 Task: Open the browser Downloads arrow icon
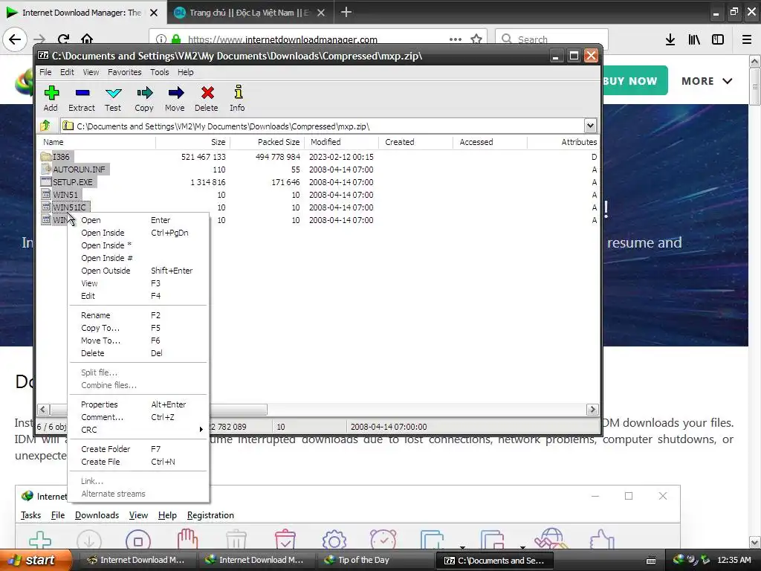coord(670,39)
